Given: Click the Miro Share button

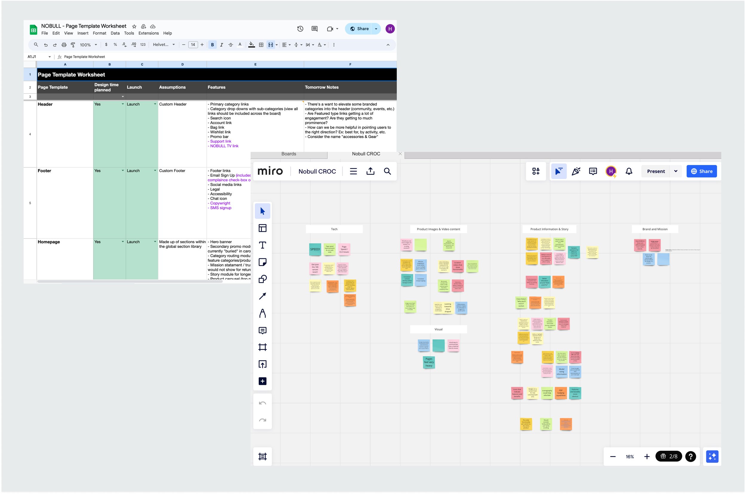Looking at the screenshot, I should 702,172.
